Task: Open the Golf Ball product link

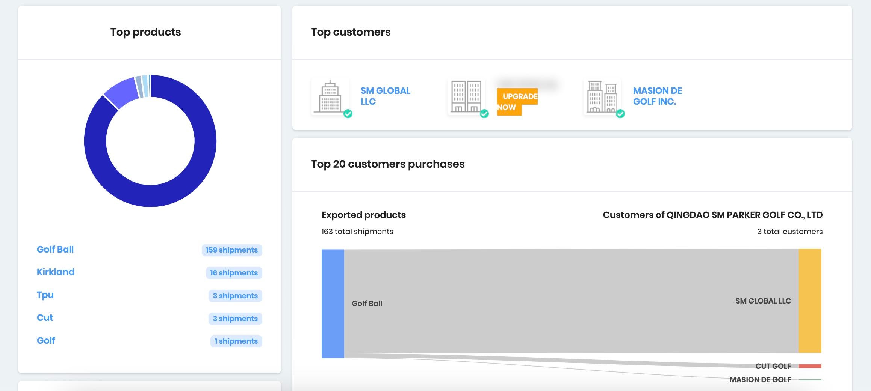Action: pos(55,250)
